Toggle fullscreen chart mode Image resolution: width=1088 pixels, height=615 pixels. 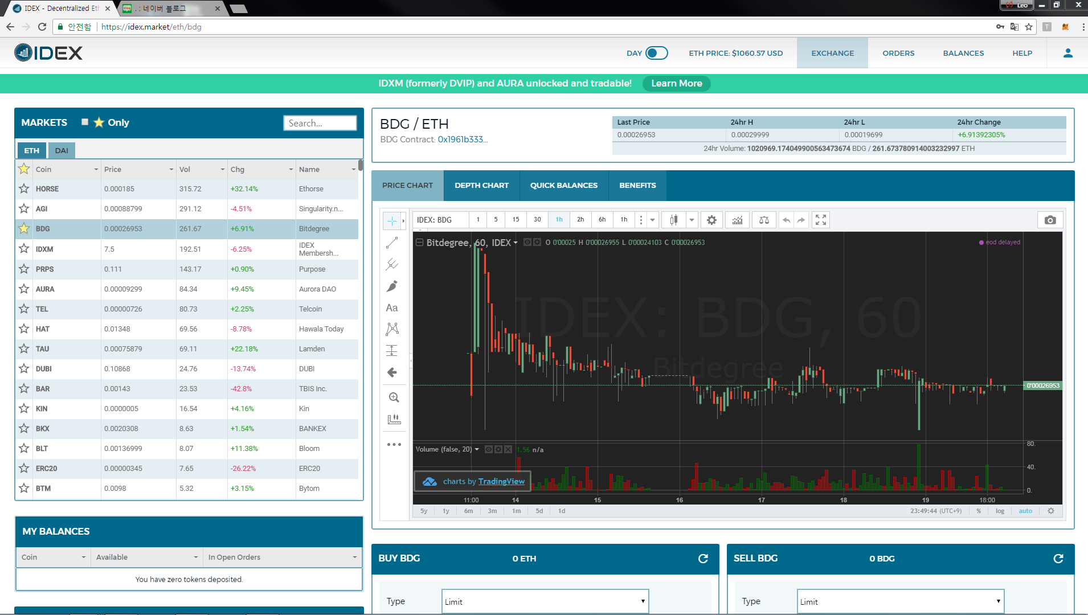(x=821, y=220)
